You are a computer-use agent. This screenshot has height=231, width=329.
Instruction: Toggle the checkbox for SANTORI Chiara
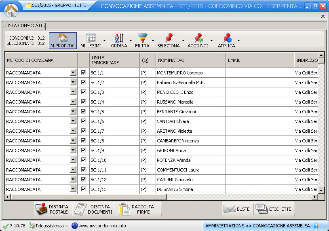pyautogui.click(x=83, y=121)
